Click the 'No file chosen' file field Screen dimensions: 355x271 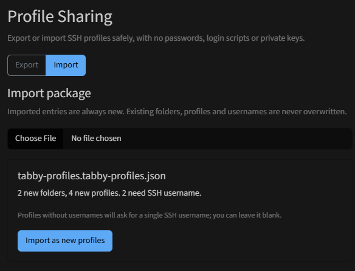click(180, 139)
